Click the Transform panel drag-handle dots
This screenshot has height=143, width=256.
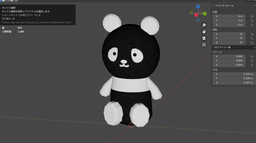pos(254,5)
